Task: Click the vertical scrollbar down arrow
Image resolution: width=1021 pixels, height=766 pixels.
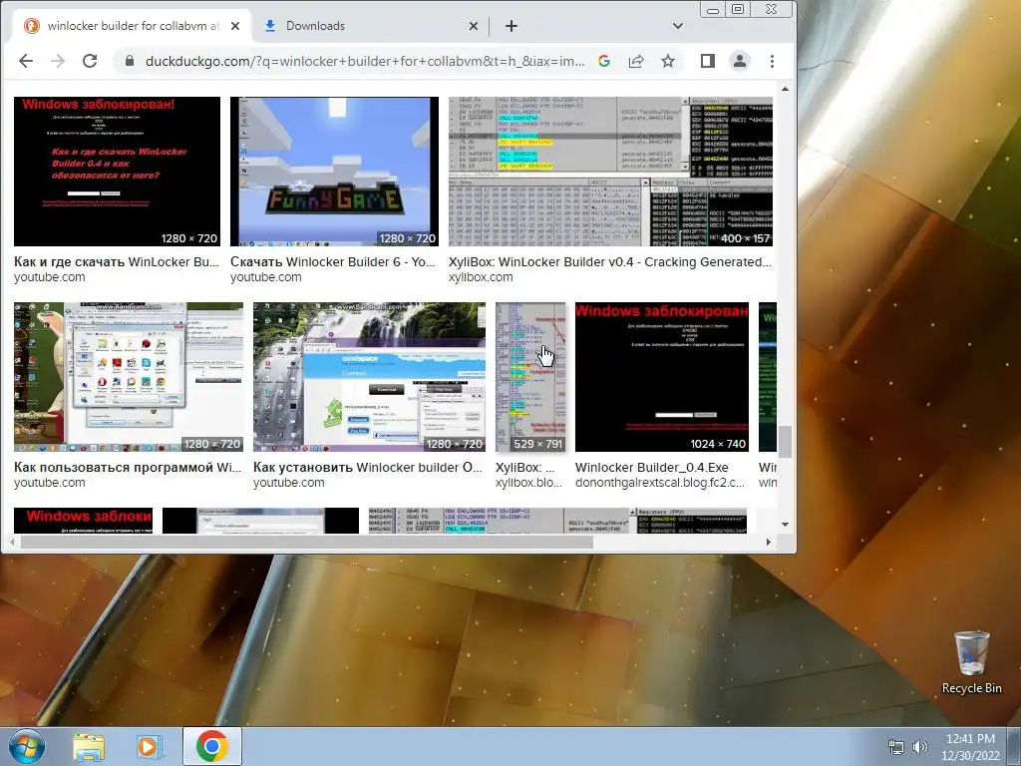Action: coord(786,525)
